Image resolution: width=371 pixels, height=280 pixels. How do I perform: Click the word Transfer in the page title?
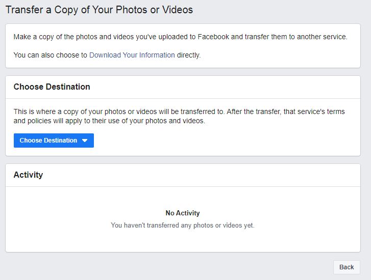pos(24,10)
